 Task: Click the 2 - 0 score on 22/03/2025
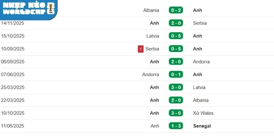point(176,100)
